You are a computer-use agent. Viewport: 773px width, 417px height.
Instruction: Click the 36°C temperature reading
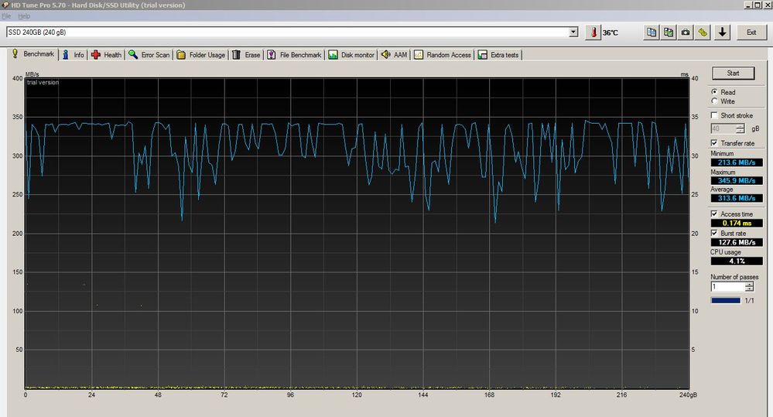[x=611, y=32]
